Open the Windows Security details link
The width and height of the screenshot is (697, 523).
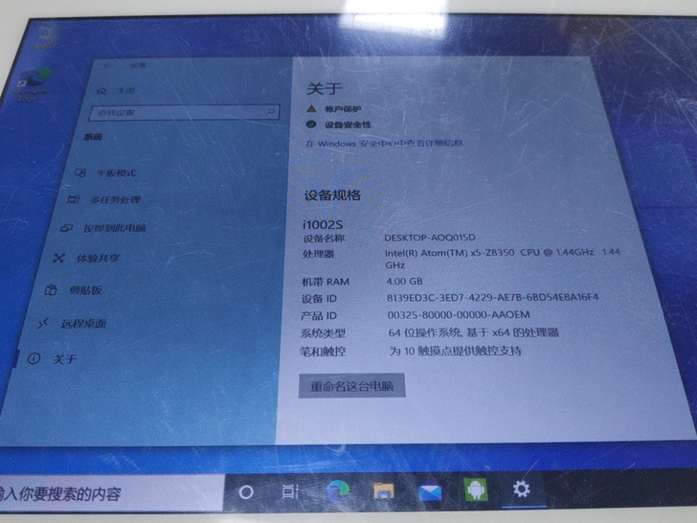[384, 144]
